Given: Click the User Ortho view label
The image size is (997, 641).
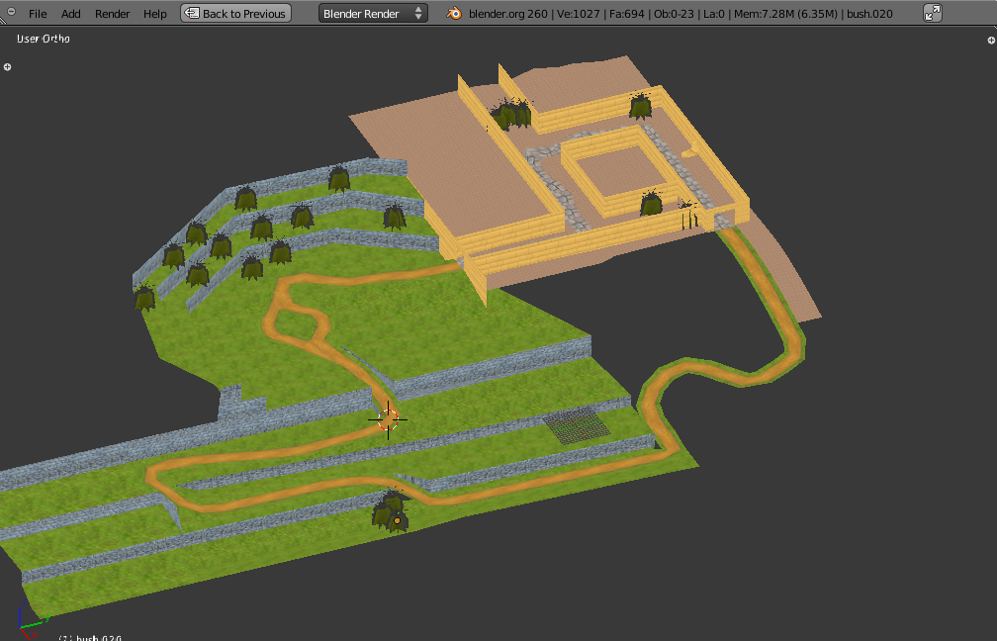Looking at the screenshot, I should [x=44, y=39].
